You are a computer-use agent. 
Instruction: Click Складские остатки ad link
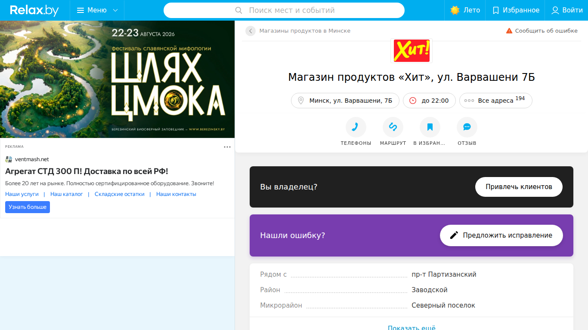click(120, 194)
